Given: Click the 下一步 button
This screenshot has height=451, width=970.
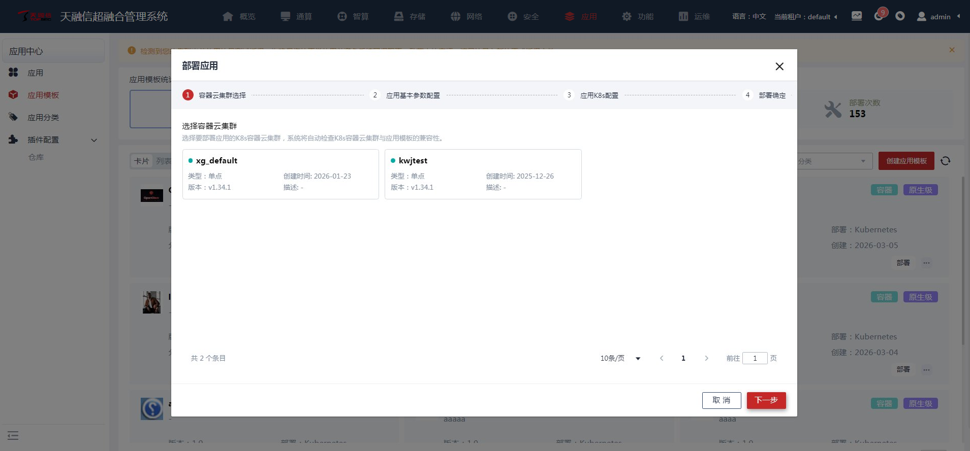Looking at the screenshot, I should 766,400.
